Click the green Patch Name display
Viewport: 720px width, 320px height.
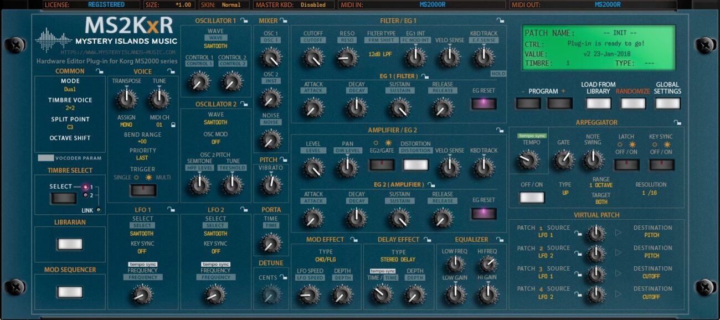click(x=599, y=48)
